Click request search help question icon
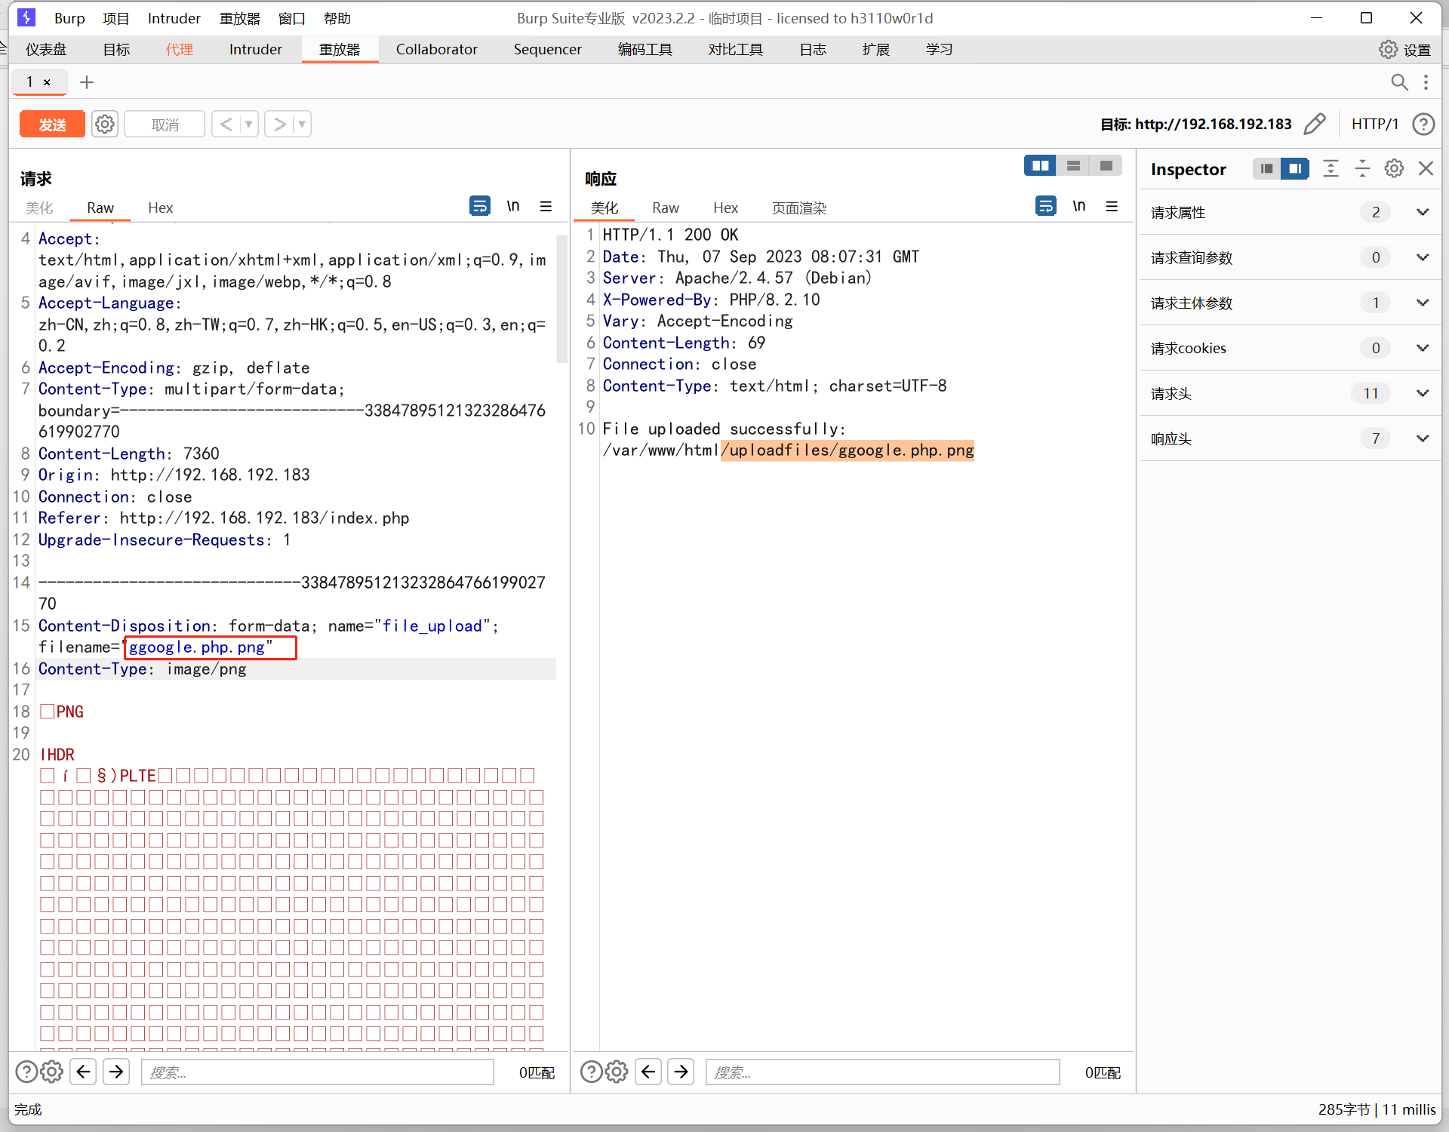The height and width of the screenshot is (1132, 1449). [26, 1071]
